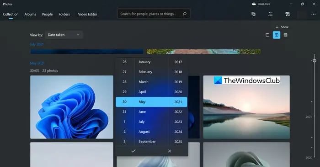Click the OneDrive cloud icon

point(254,4)
